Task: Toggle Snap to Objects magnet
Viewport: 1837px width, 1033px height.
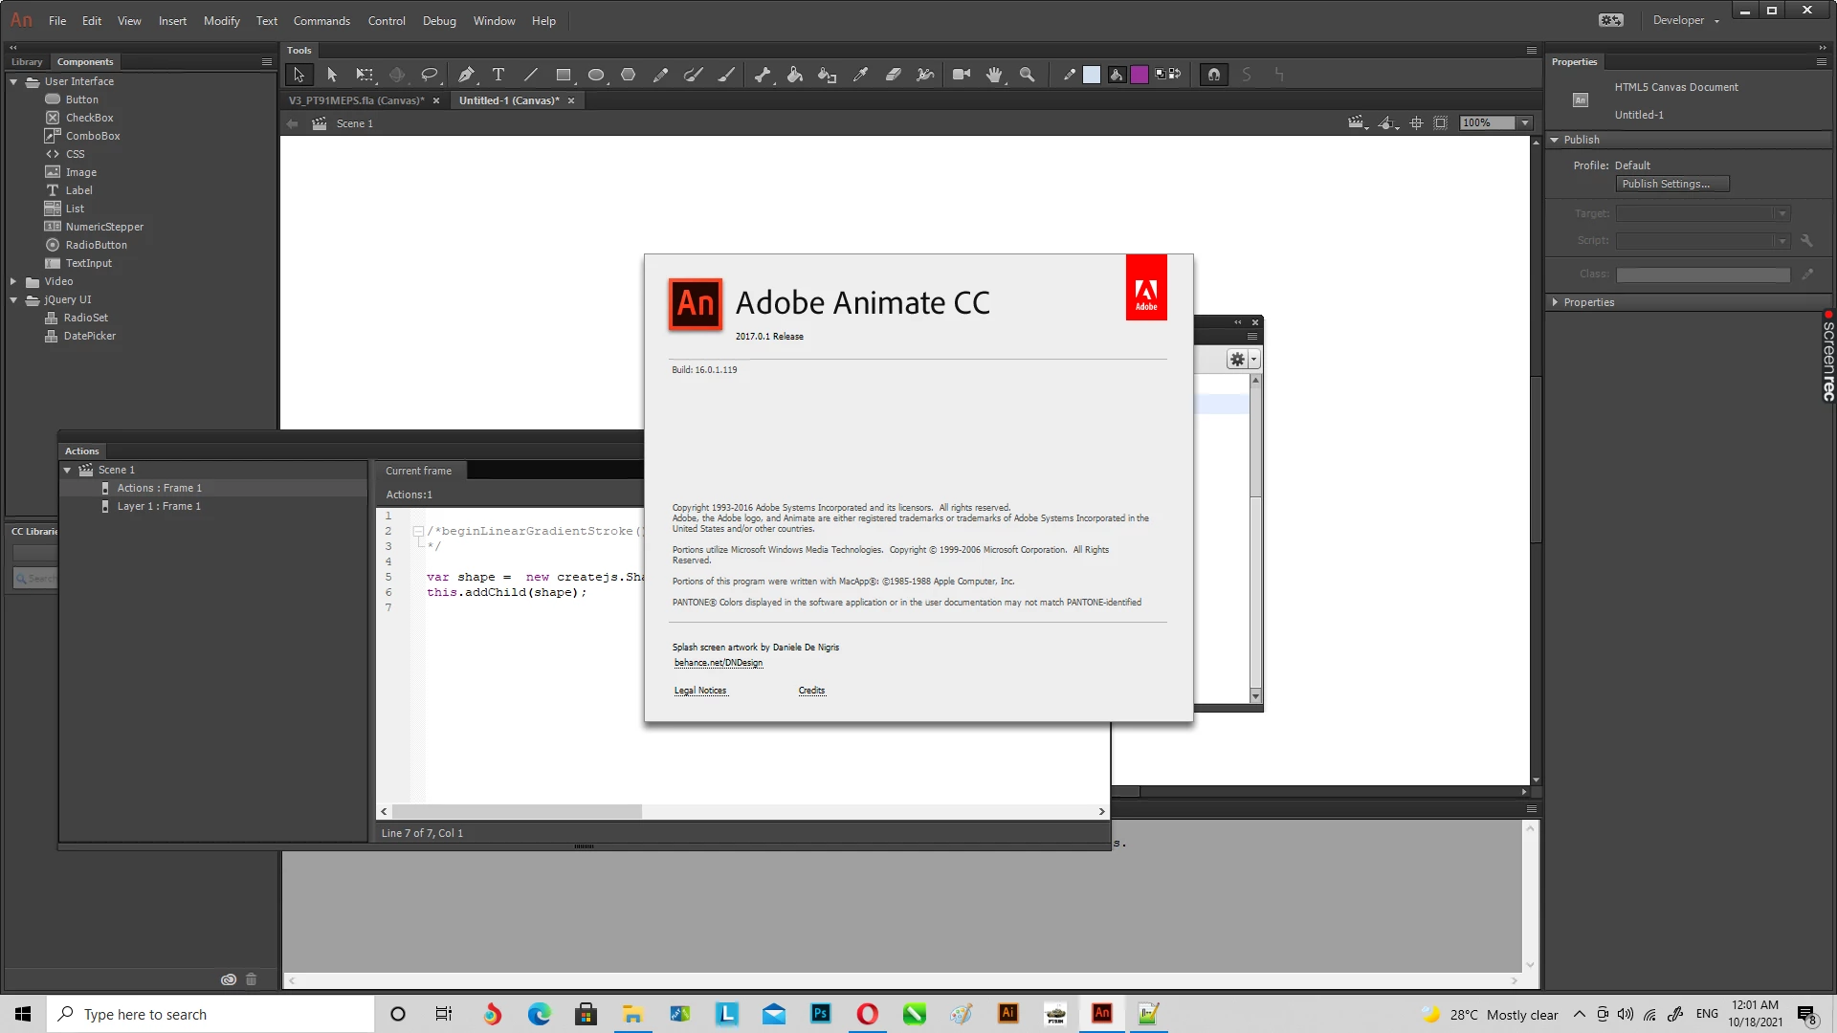Action: (1214, 75)
